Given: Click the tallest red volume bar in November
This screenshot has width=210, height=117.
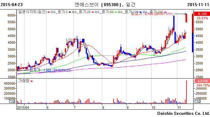Looking at the screenshot, I should (186, 92).
